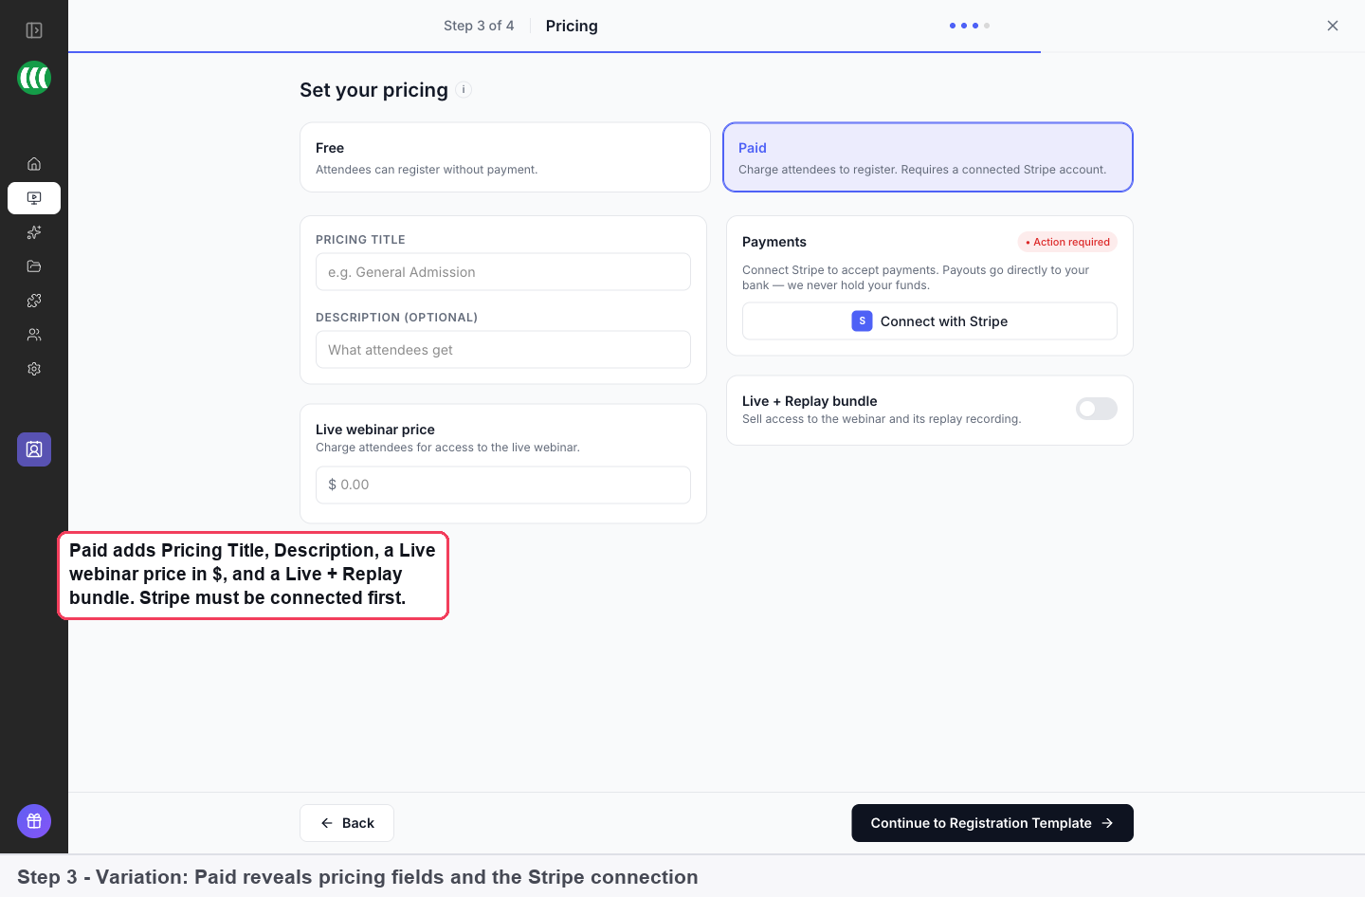Open the sparkles AI icon in sidebar

click(34, 232)
